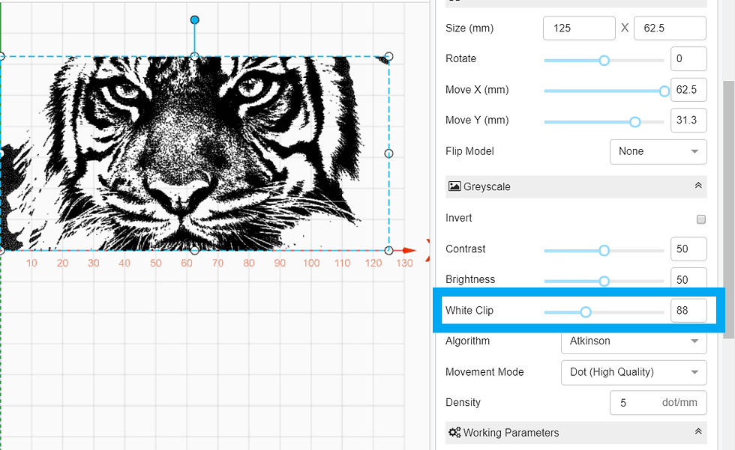
Task: Open the Movement Mode dropdown
Action: point(634,372)
